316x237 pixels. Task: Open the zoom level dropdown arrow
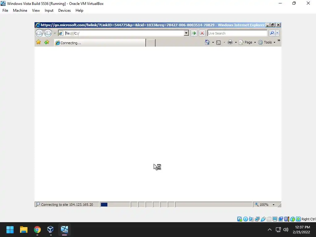(x=273, y=205)
